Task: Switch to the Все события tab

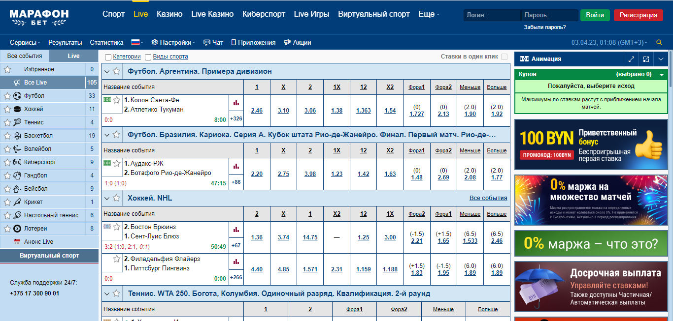Action: [x=25, y=56]
